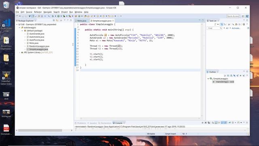Open dropdown next to Run button
The height and width of the screenshot is (146, 259).
(x=61, y=16)
